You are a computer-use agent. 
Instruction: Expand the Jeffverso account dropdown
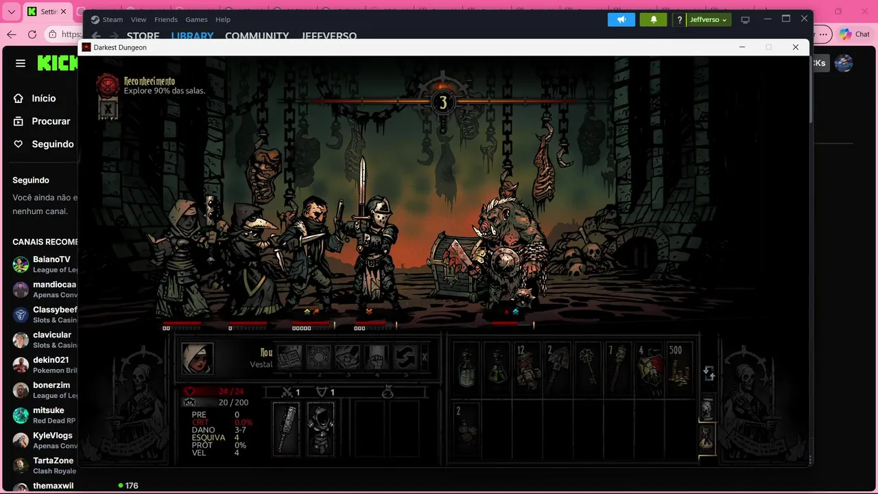709,20
